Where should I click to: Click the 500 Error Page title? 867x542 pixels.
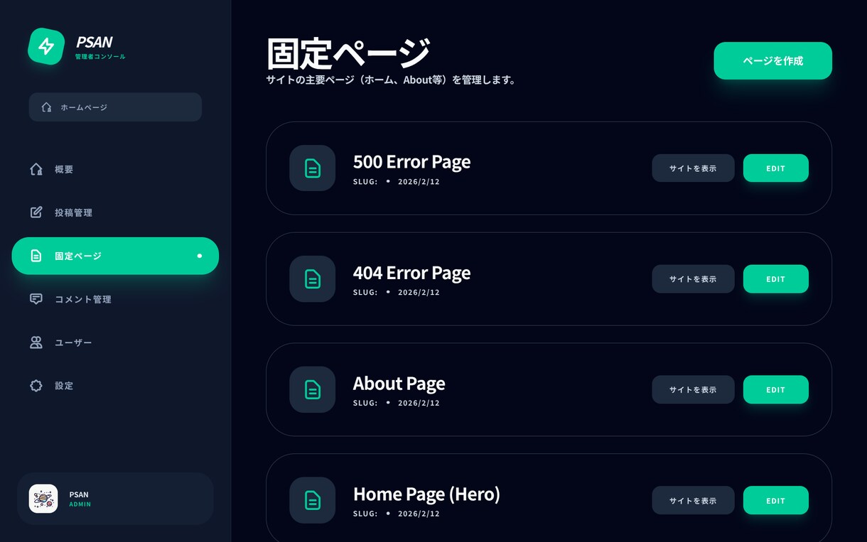[x=411, y=162]
